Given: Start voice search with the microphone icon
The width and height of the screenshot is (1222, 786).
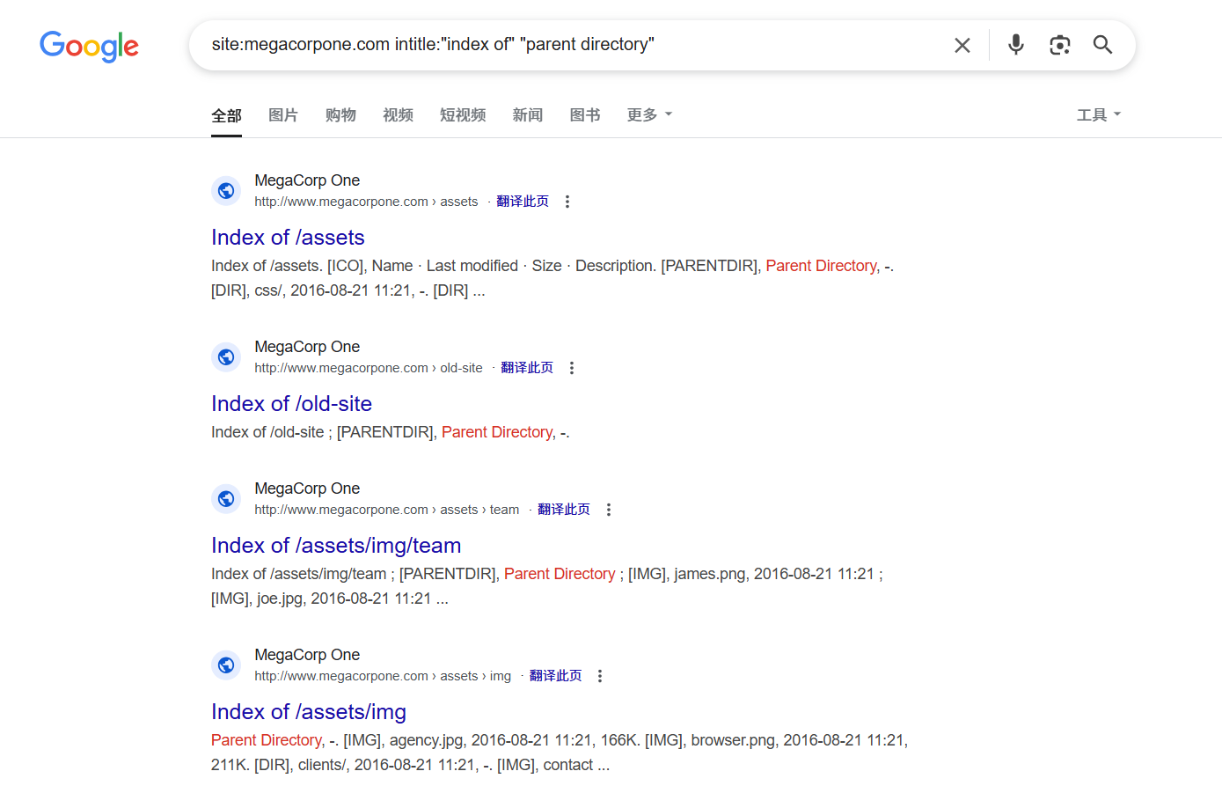Looking at the screenshot, I should 1016,44.
